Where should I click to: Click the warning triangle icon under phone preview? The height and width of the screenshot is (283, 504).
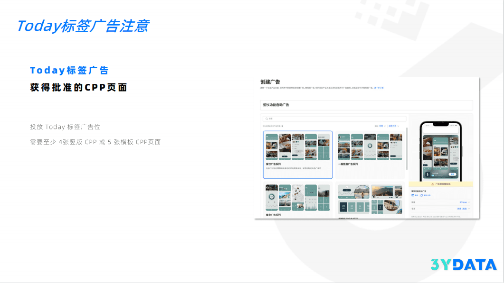click(x=431, y=184)
